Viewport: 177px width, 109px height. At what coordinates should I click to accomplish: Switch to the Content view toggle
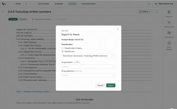[x=13, y=19]
